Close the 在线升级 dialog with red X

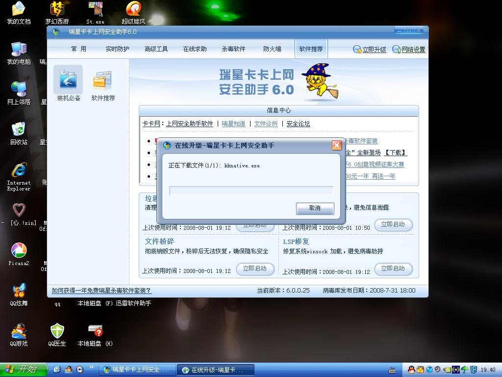pos(336,145)
